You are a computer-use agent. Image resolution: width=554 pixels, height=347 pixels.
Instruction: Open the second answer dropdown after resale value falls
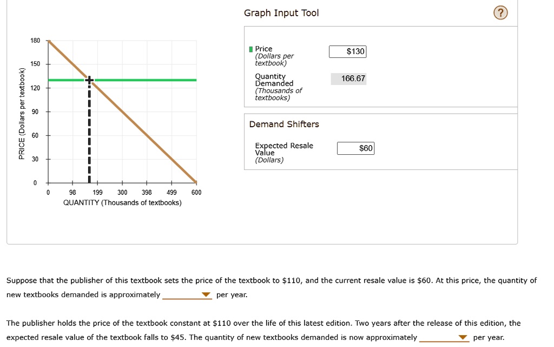463,337
